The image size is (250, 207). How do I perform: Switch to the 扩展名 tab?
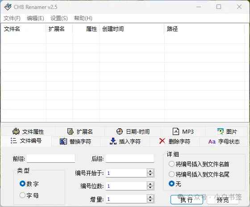80,131
